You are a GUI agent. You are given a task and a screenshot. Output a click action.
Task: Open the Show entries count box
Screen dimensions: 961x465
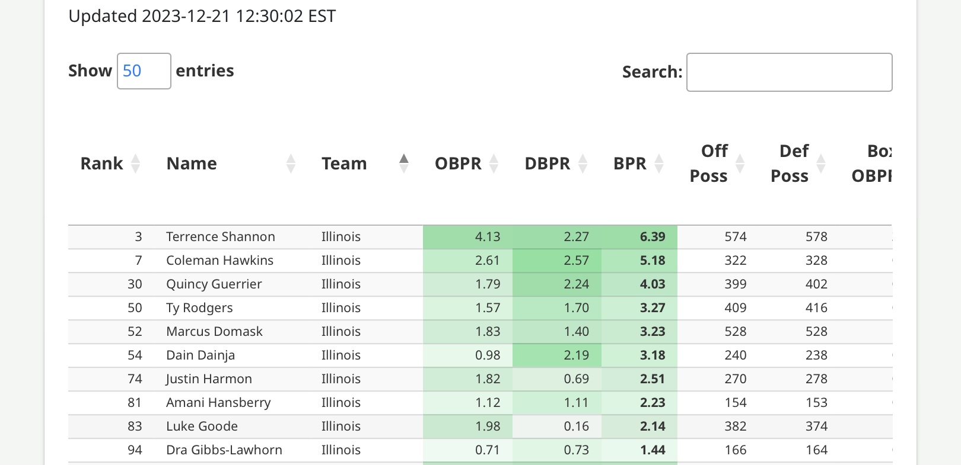(144, 71)
